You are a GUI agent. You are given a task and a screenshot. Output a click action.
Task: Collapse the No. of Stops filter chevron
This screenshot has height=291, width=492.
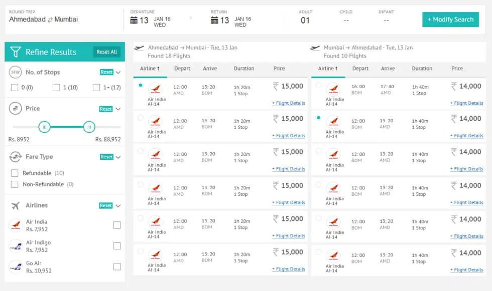(118, 72)
